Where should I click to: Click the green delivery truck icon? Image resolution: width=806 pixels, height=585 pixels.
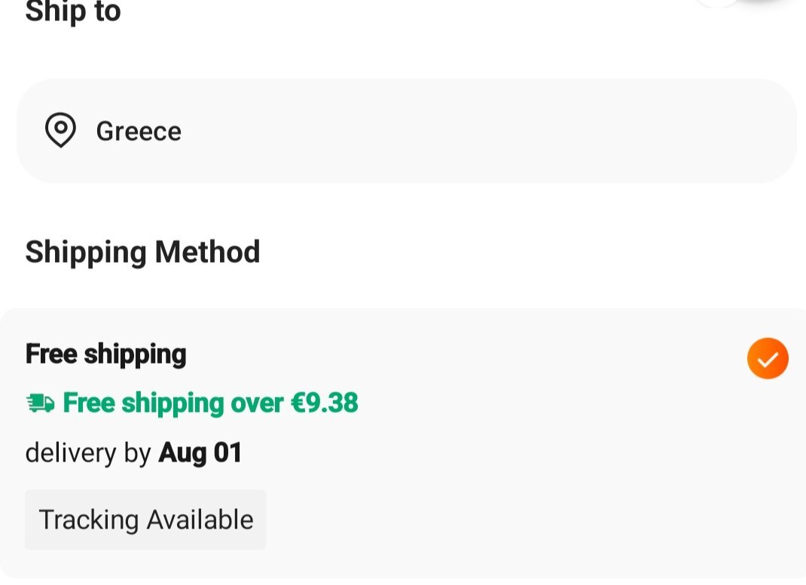click(40, 404)
